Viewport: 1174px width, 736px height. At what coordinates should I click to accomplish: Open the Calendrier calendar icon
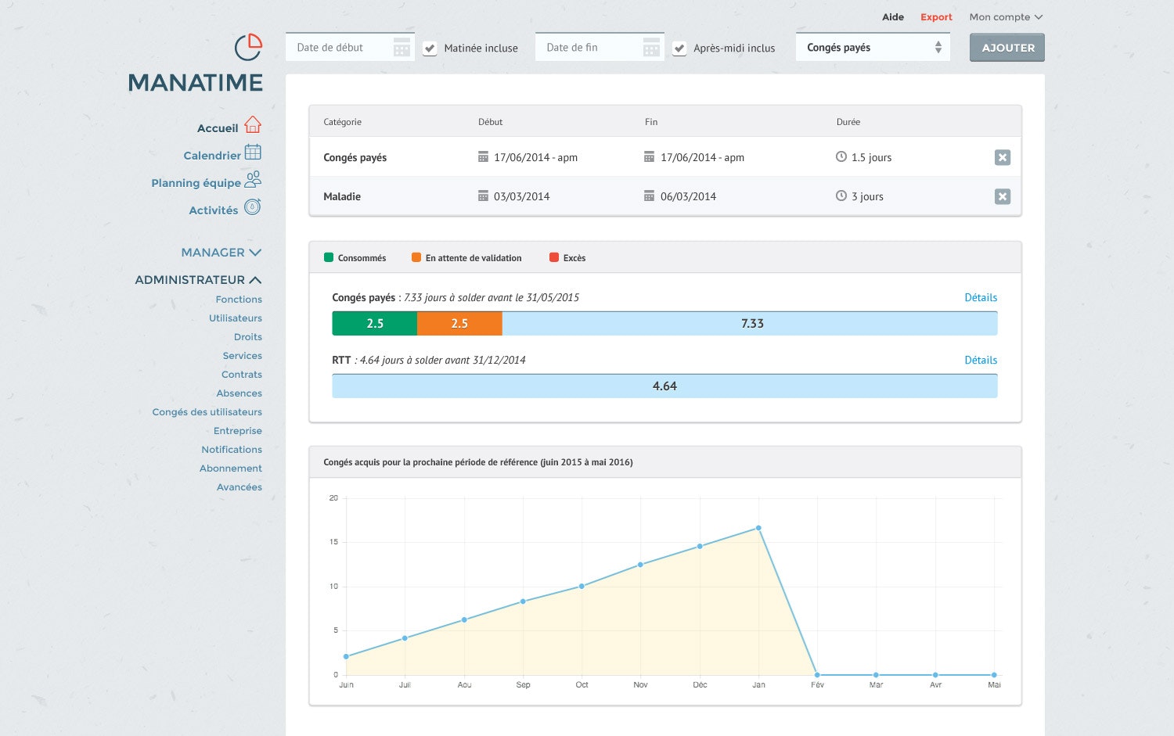point(253,153)
